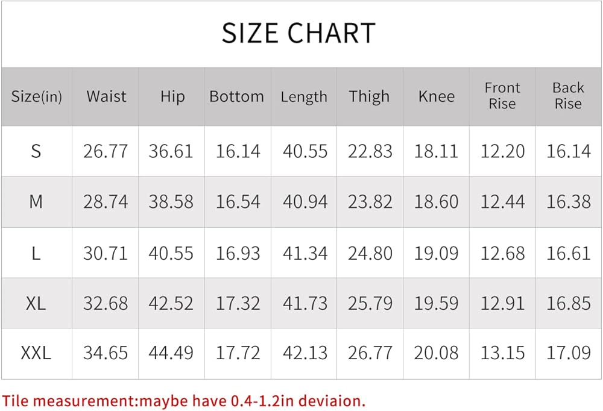Select the Thigh column header
This screenshot has width=603, height=411.
point(369,96)
